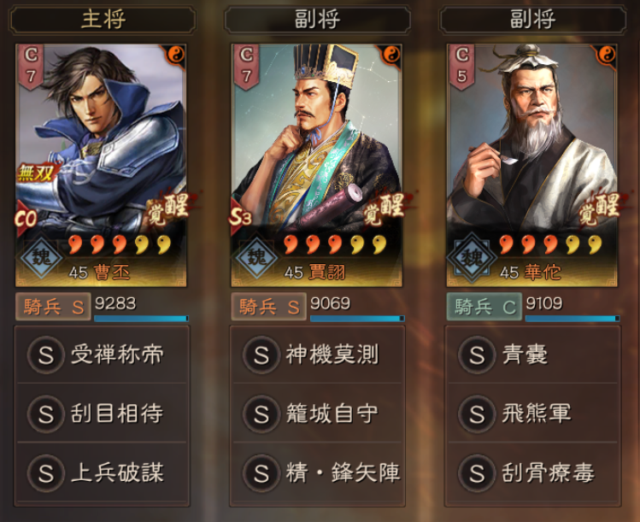Image resolution: width=640 pixels, height=522 pixels.
Task: Select the 上兵破謀 skill
Action: coord(102,472)
